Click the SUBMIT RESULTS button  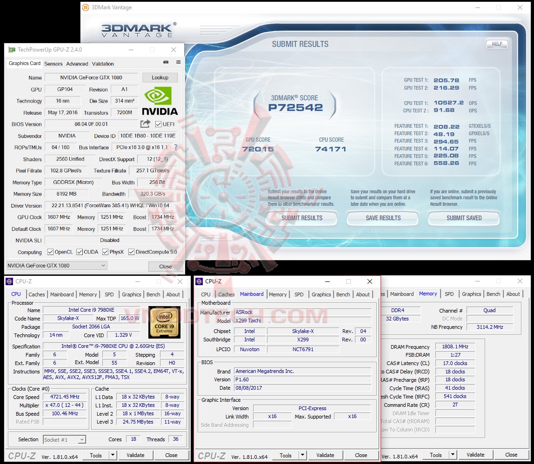pyautogui.click(x=302, y=218)
